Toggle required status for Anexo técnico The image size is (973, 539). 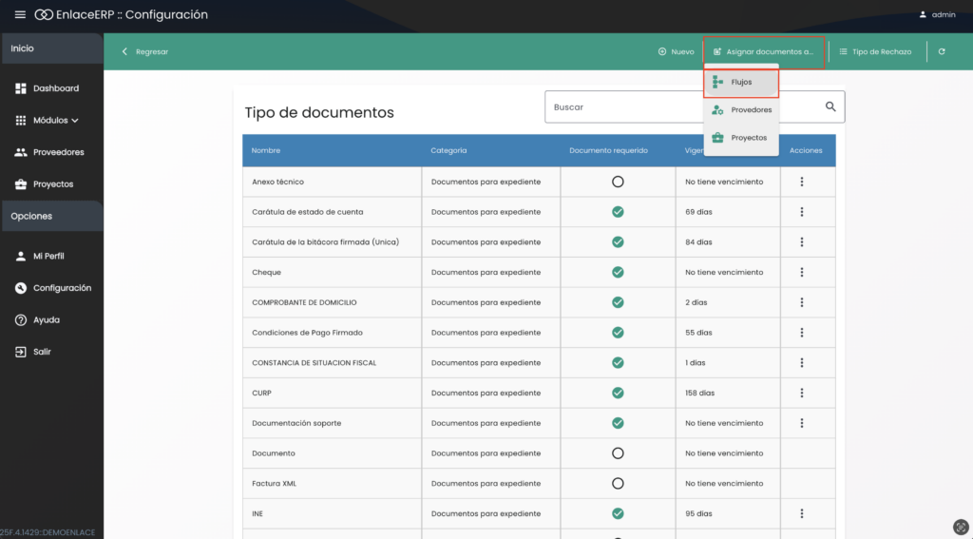click(x=618, y=182)
